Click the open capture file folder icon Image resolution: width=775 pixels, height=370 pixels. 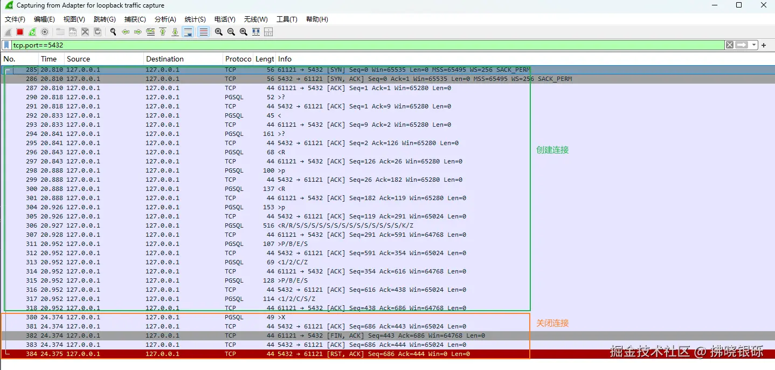pyautogui.click(x=60, y=32)
